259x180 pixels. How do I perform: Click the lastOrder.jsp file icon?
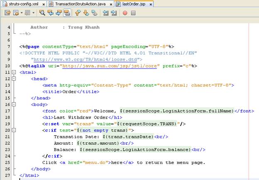(118, 4)
